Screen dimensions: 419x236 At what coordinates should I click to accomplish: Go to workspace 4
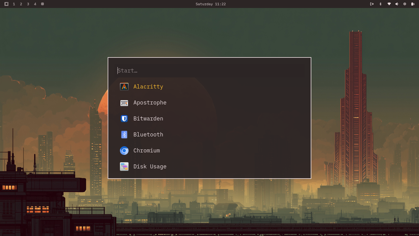(x=35, y=4)
